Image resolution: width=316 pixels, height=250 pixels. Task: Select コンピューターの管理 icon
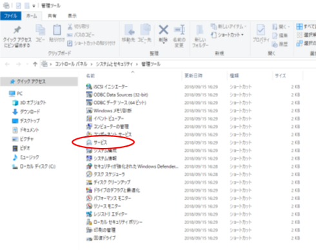click(89, 127)
